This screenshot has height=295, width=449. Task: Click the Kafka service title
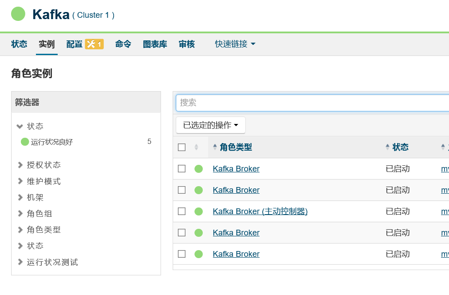point(51,14)
